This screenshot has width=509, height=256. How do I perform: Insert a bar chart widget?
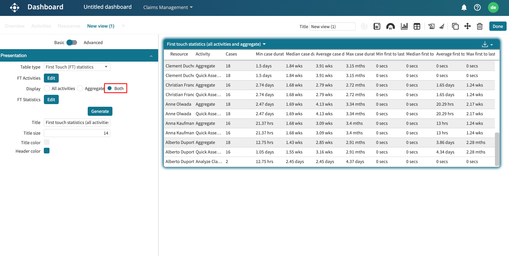click(x=404, y=26)
